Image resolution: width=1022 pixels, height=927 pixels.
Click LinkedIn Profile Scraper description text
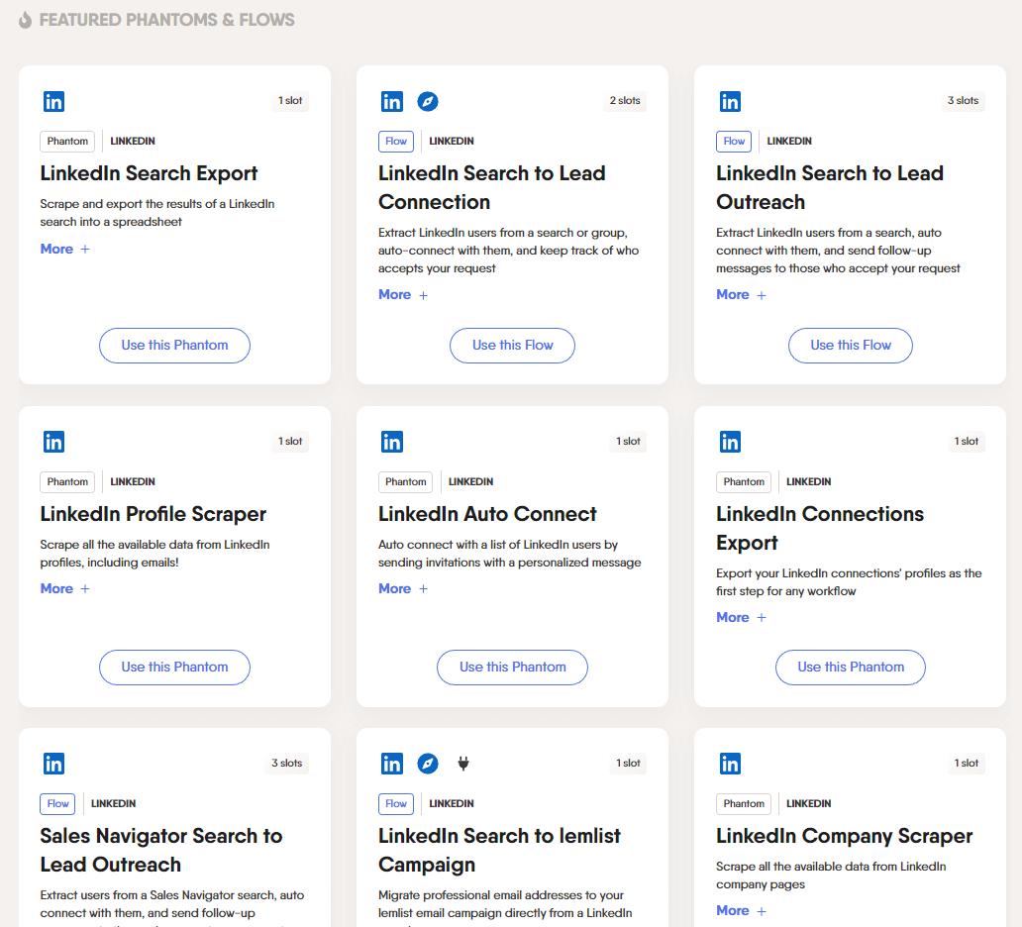pos(155,554)
